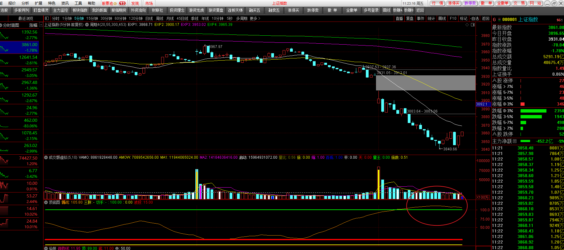Select the sidebar mini chart showing 12641.54
This screenshot has height=250, width=564.
pyautogui.click(x=19, y=60)
